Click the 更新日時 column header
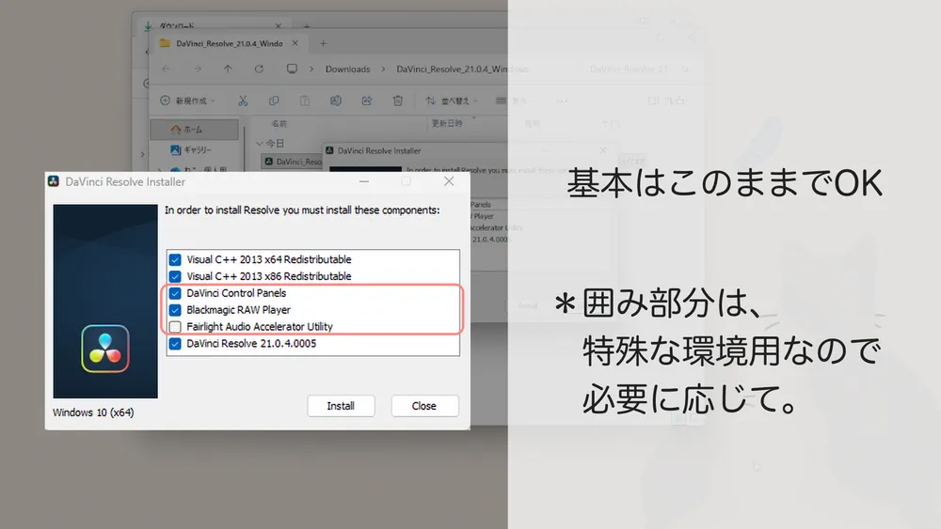This screenshot has width=941, height=529. point(447,123)
